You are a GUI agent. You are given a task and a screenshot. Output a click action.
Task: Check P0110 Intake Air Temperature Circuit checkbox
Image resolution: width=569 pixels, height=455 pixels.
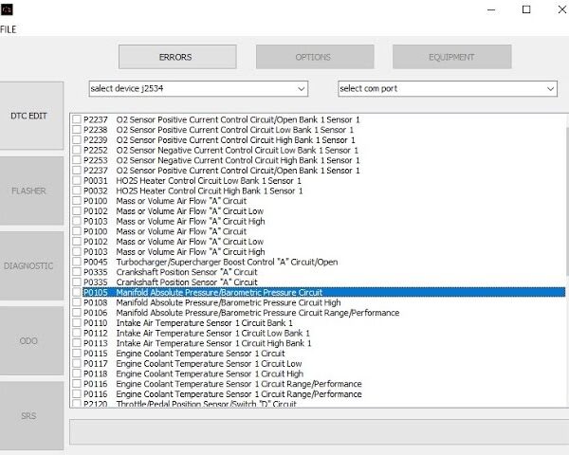(x=77, y=322)
